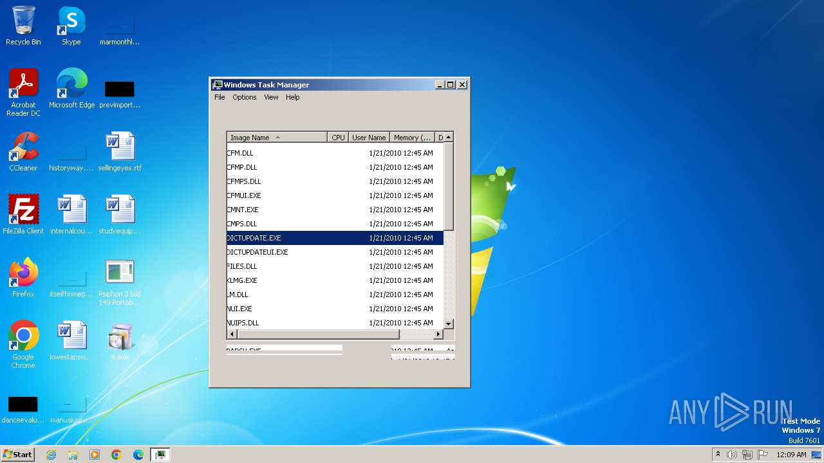This screenshot has width=824, height=463.
Task: Sort by CPU column header
Action: [x=338, y=137]
